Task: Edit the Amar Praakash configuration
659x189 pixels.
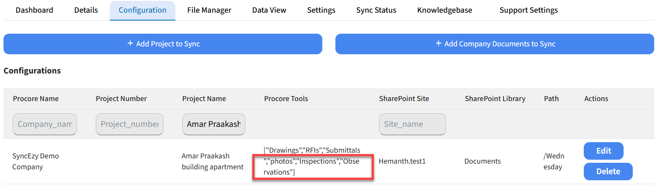Action: [603, 151]
